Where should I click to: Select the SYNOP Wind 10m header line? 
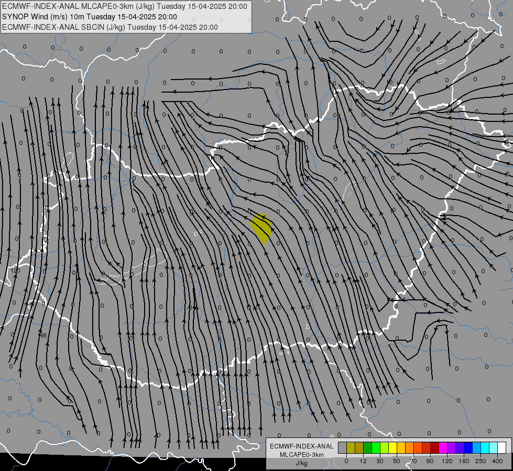click(x=89, y=17)
